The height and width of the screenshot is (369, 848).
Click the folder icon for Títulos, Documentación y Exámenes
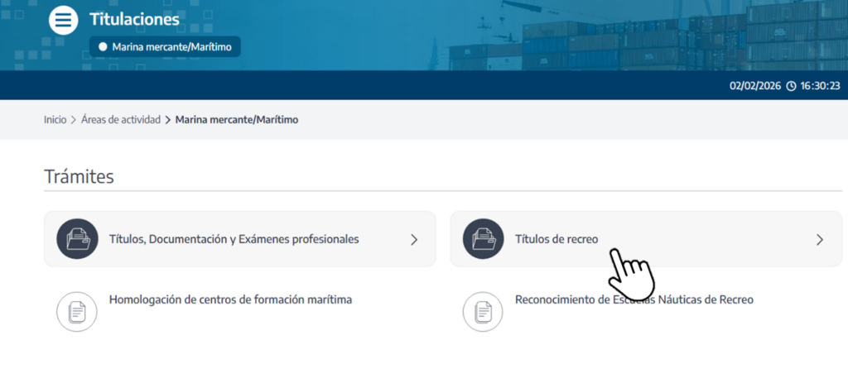click(77, 239)
